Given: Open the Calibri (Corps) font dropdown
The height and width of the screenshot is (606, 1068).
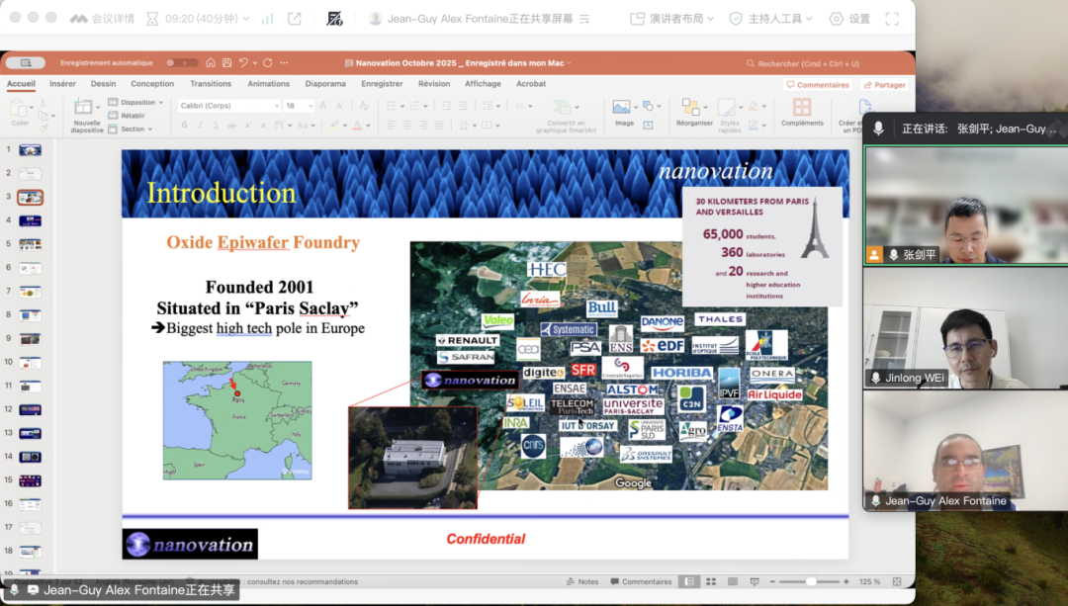Looking at the screenshot, I should (229, 106).
